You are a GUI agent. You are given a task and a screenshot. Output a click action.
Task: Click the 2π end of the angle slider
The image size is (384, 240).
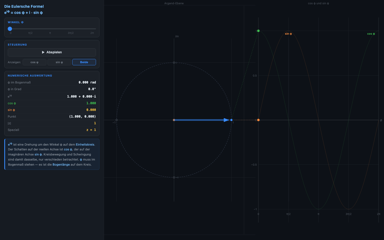pos(92,33)
